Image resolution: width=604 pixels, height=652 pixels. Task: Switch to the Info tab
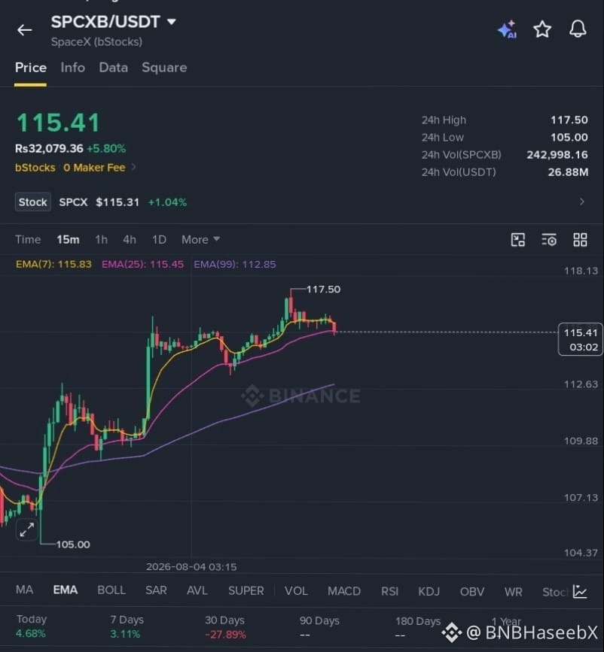(73, 68)
